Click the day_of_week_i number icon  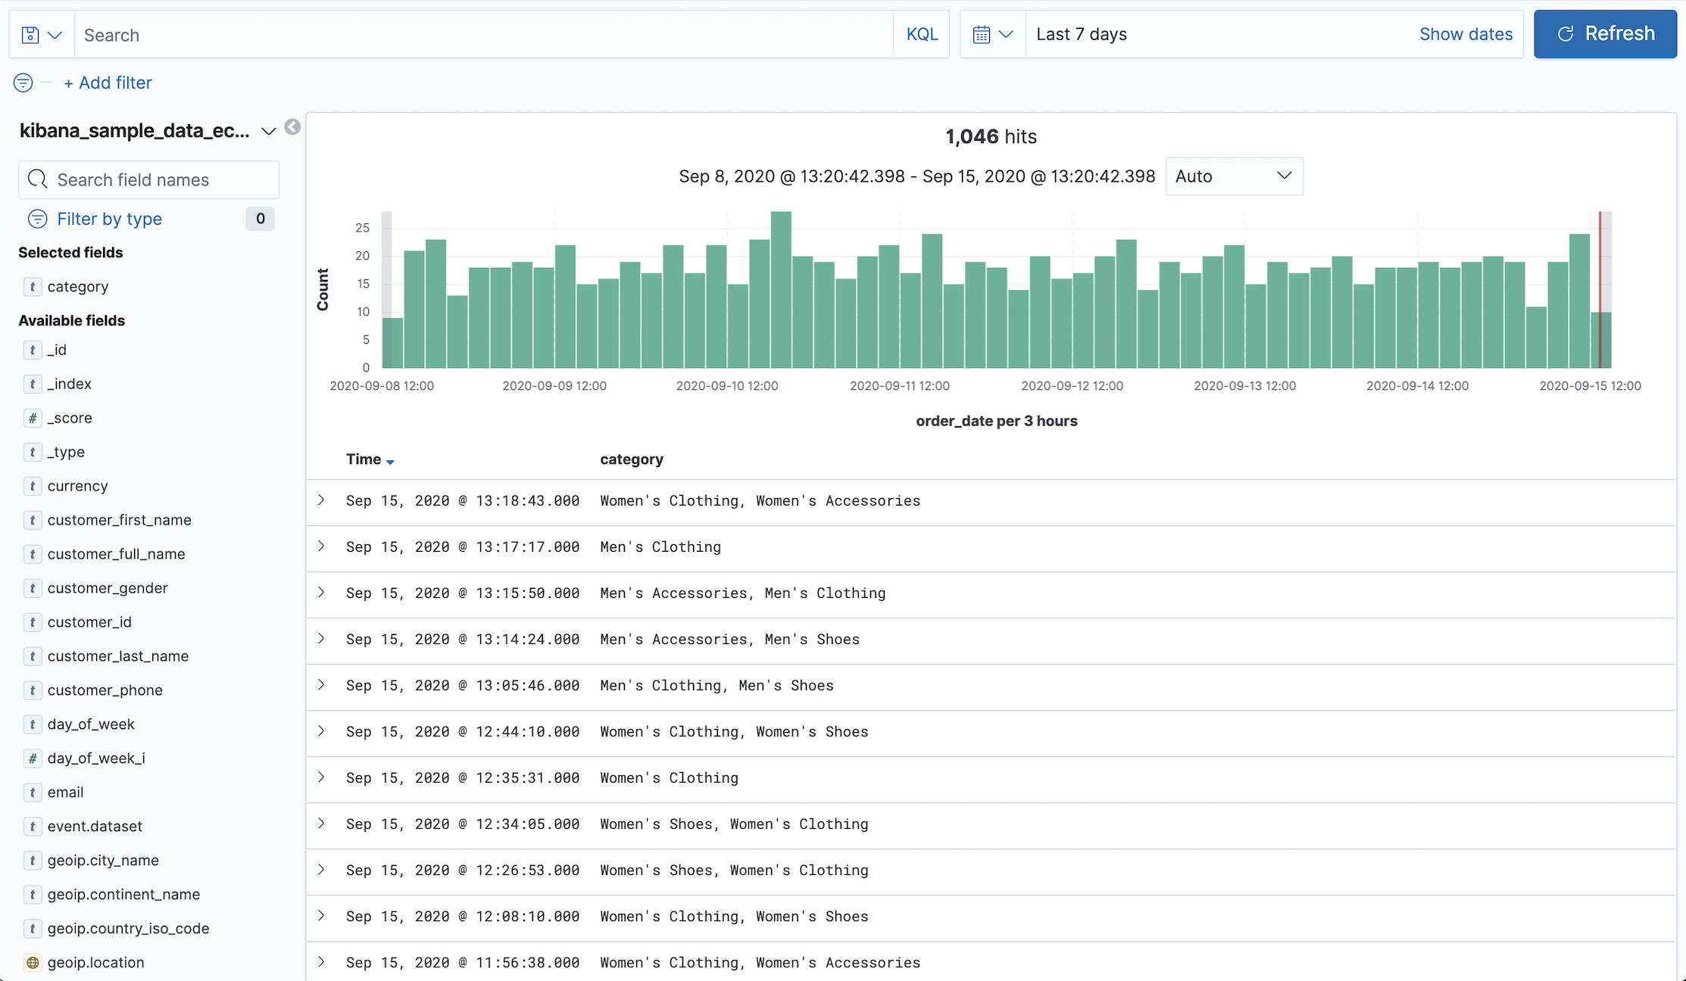point(33,758)
